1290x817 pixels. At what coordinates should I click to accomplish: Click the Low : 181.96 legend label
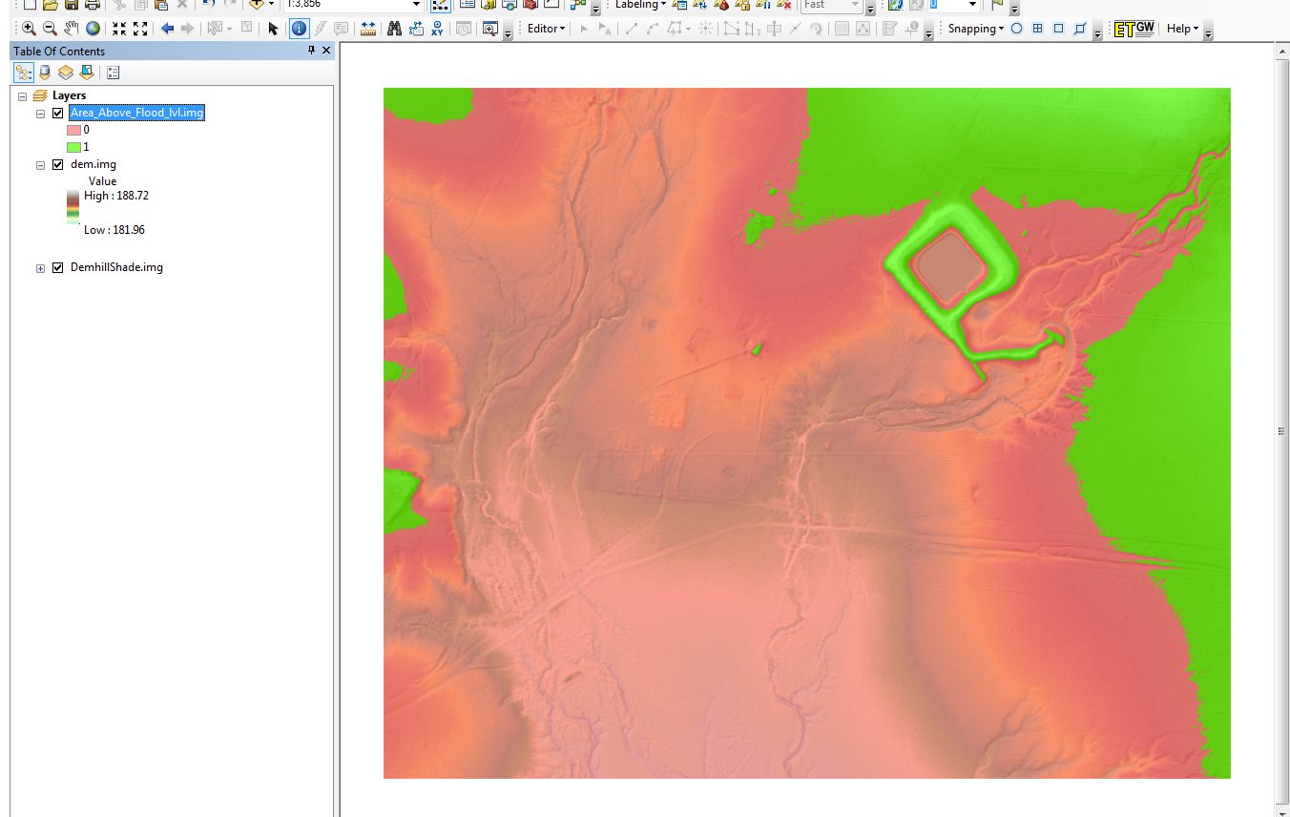[114, 230]
